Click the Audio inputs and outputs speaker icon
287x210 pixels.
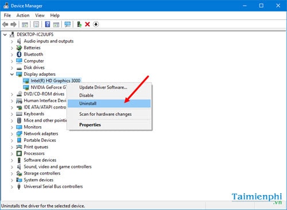pos(19,41)
